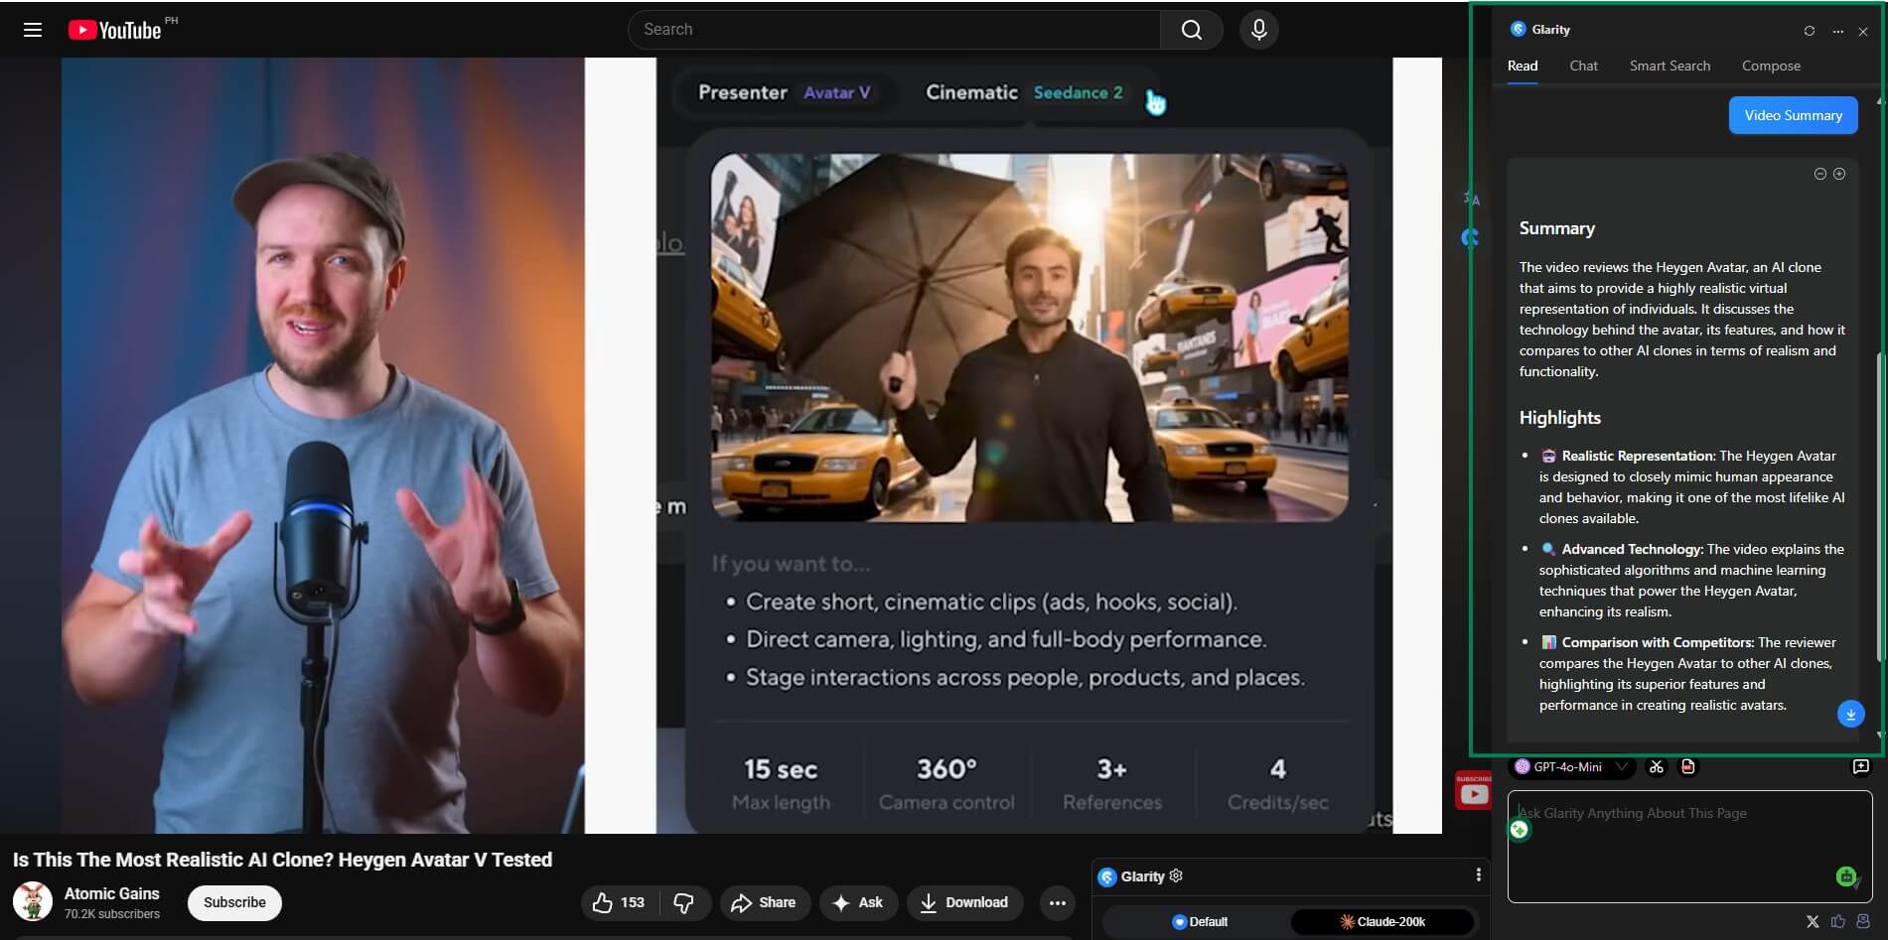This screenshot has width=1888, height=940.
Task: Click the scissors screenshot tool icon
Action: (x=1656, y=766)
